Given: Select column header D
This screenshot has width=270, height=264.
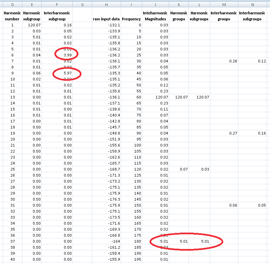Looking at the screenshot, I should coord(12,4).
